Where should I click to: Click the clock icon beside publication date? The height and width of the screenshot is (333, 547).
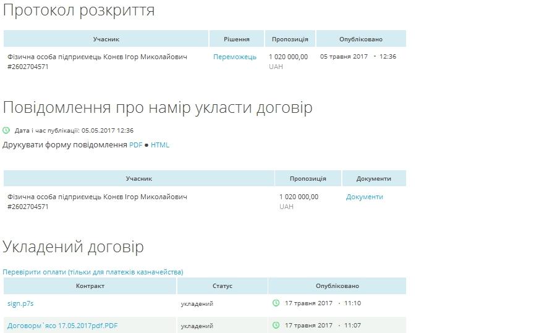(x=6, y=131)
